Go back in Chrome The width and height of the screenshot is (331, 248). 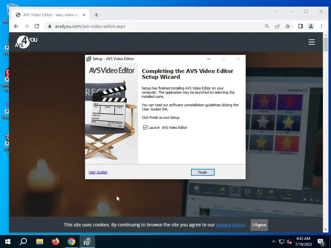(16, 26)
